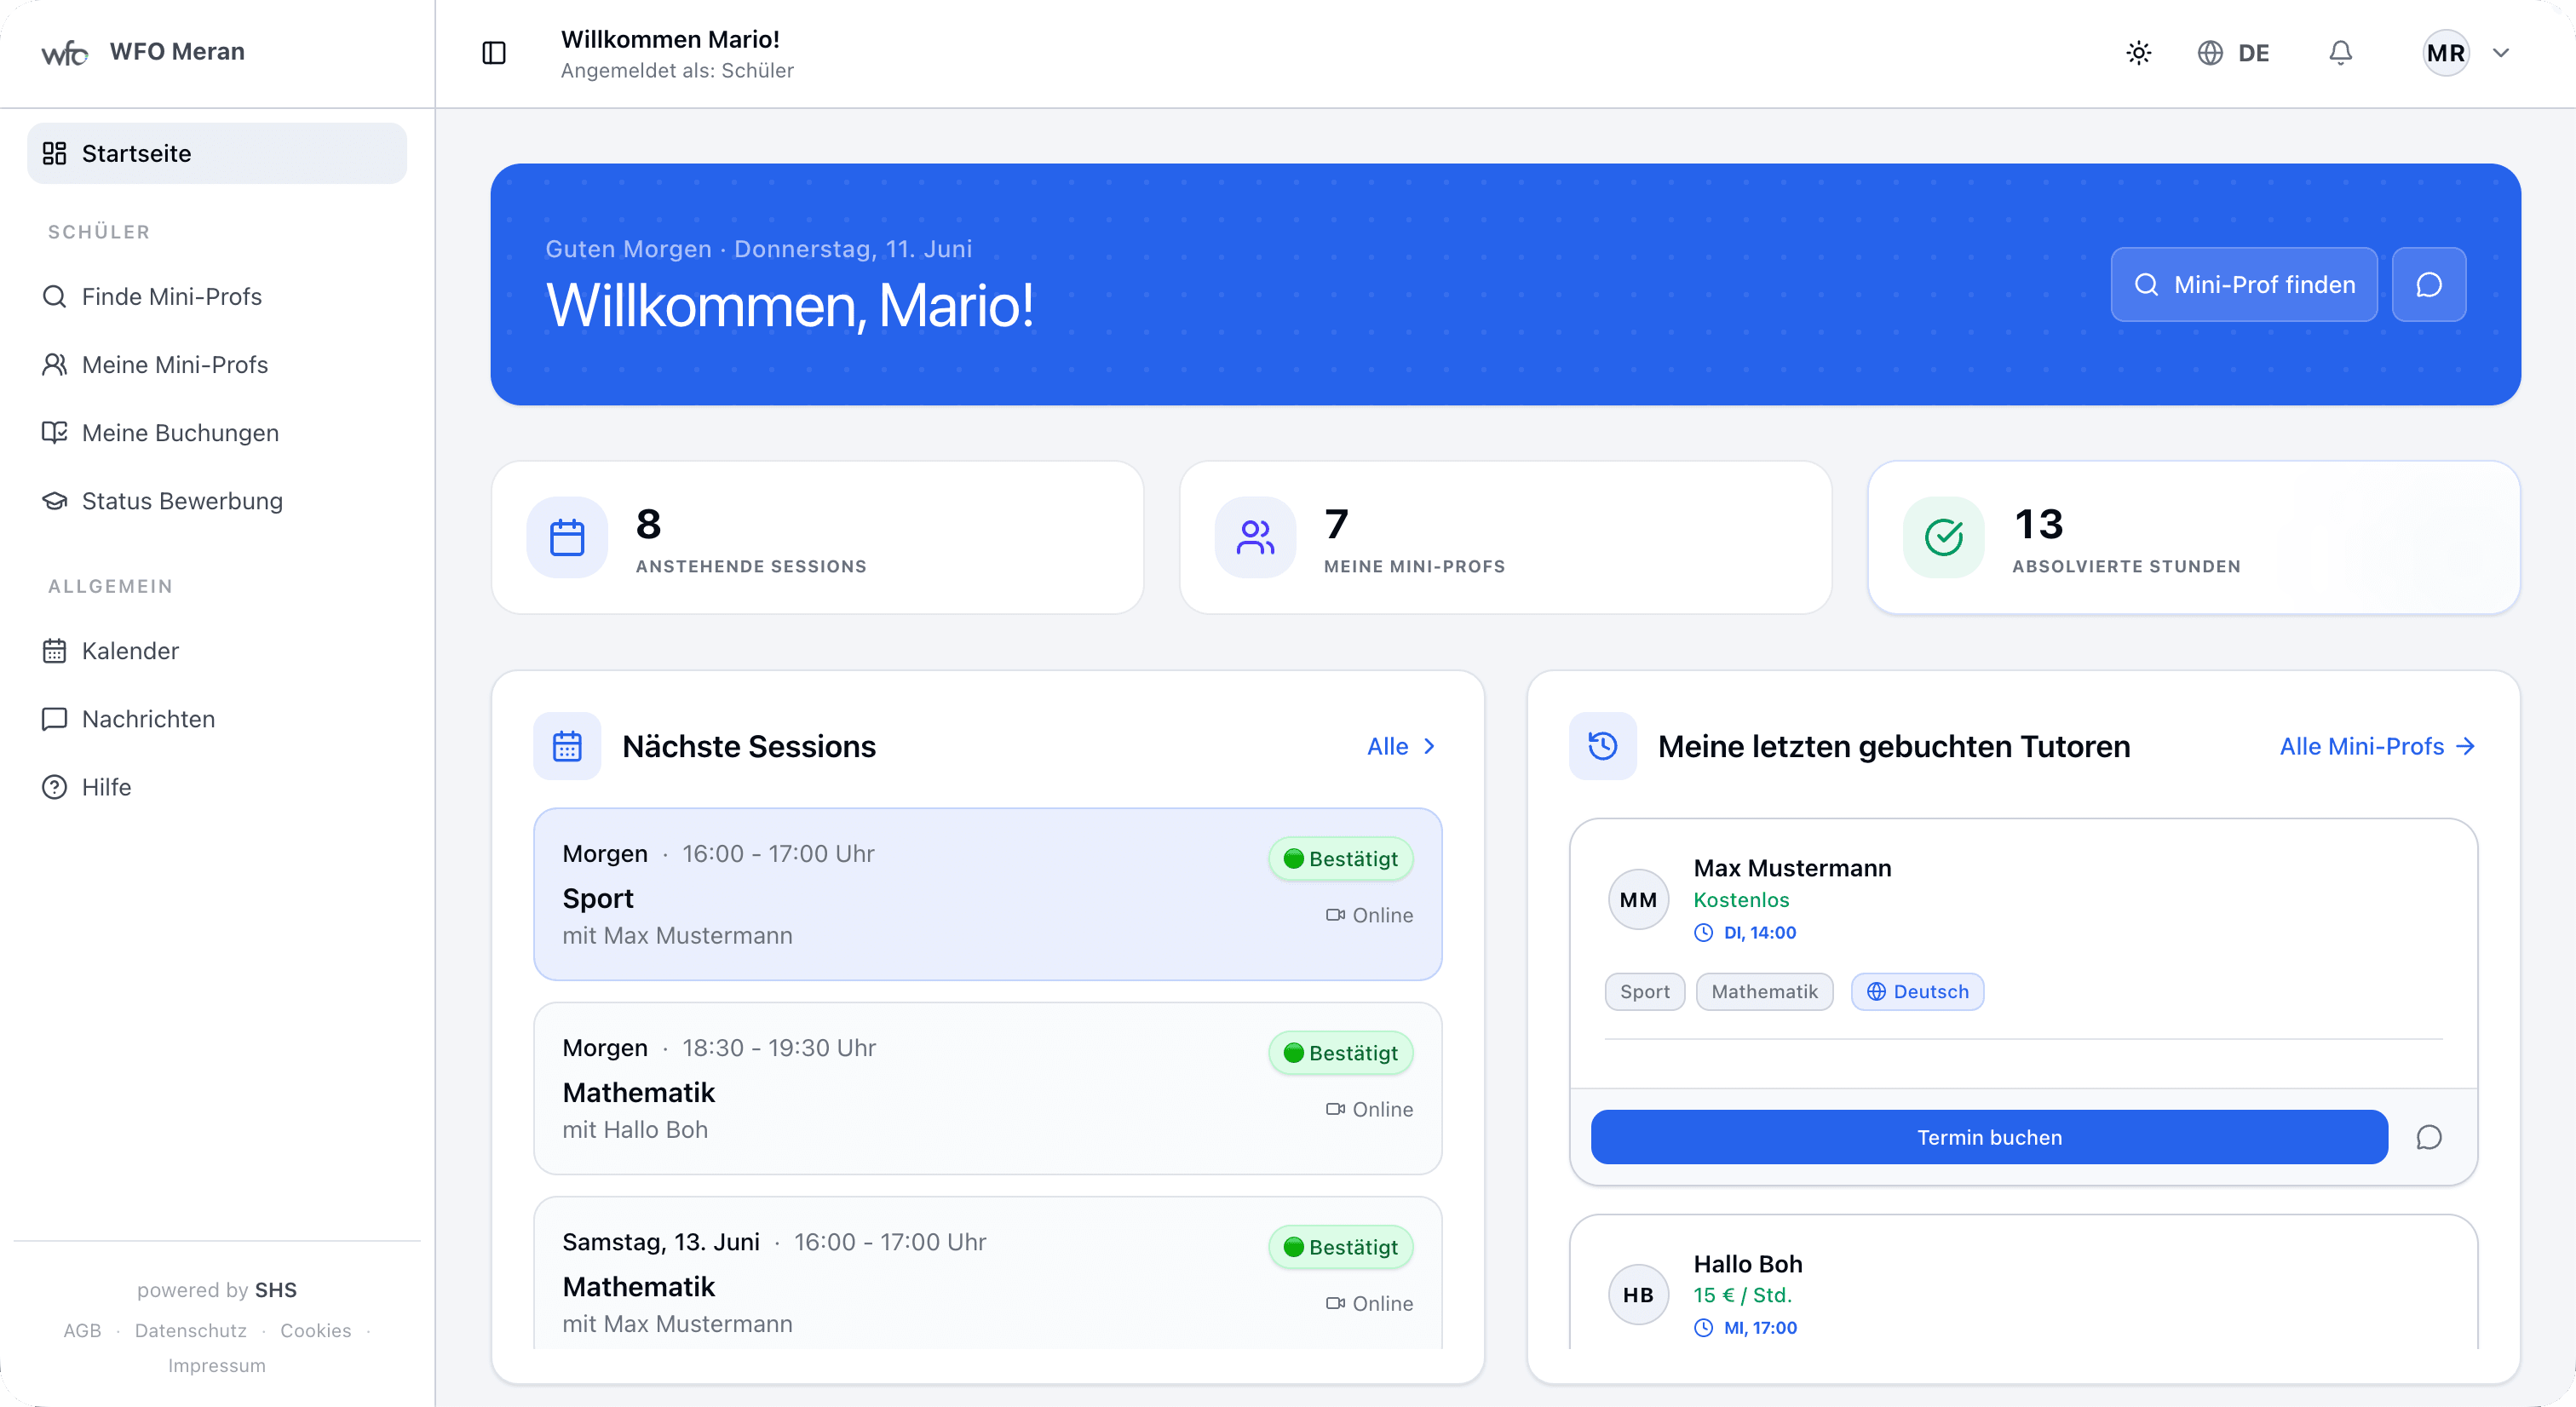Select the Sport subject tag
This screenshot has height=1407, width=2576.
(1644, 991)
